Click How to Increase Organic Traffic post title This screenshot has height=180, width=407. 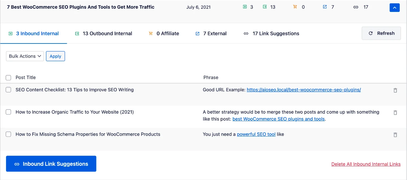point(75,112)
